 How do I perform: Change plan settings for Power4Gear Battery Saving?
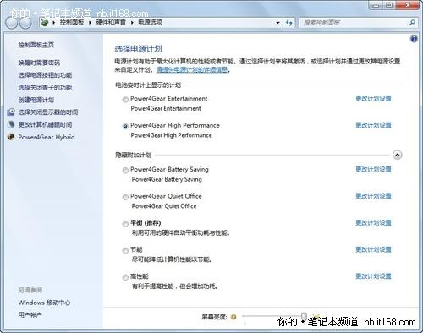pyautogui.click(x=373, y=169)
